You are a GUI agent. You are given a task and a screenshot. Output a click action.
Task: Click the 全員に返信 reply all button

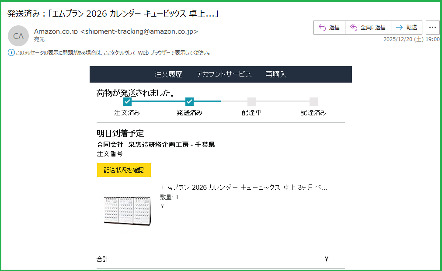click(x=368, y=28)
